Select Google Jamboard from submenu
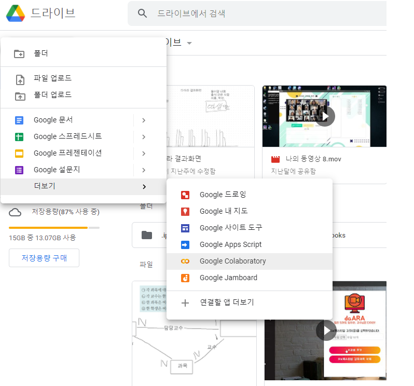 [250, 278]
